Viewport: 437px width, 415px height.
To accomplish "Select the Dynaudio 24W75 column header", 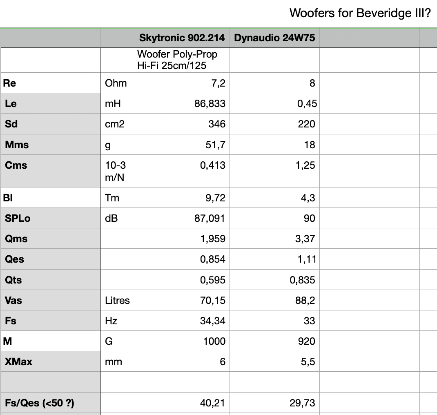I will (x=274, y=38).
